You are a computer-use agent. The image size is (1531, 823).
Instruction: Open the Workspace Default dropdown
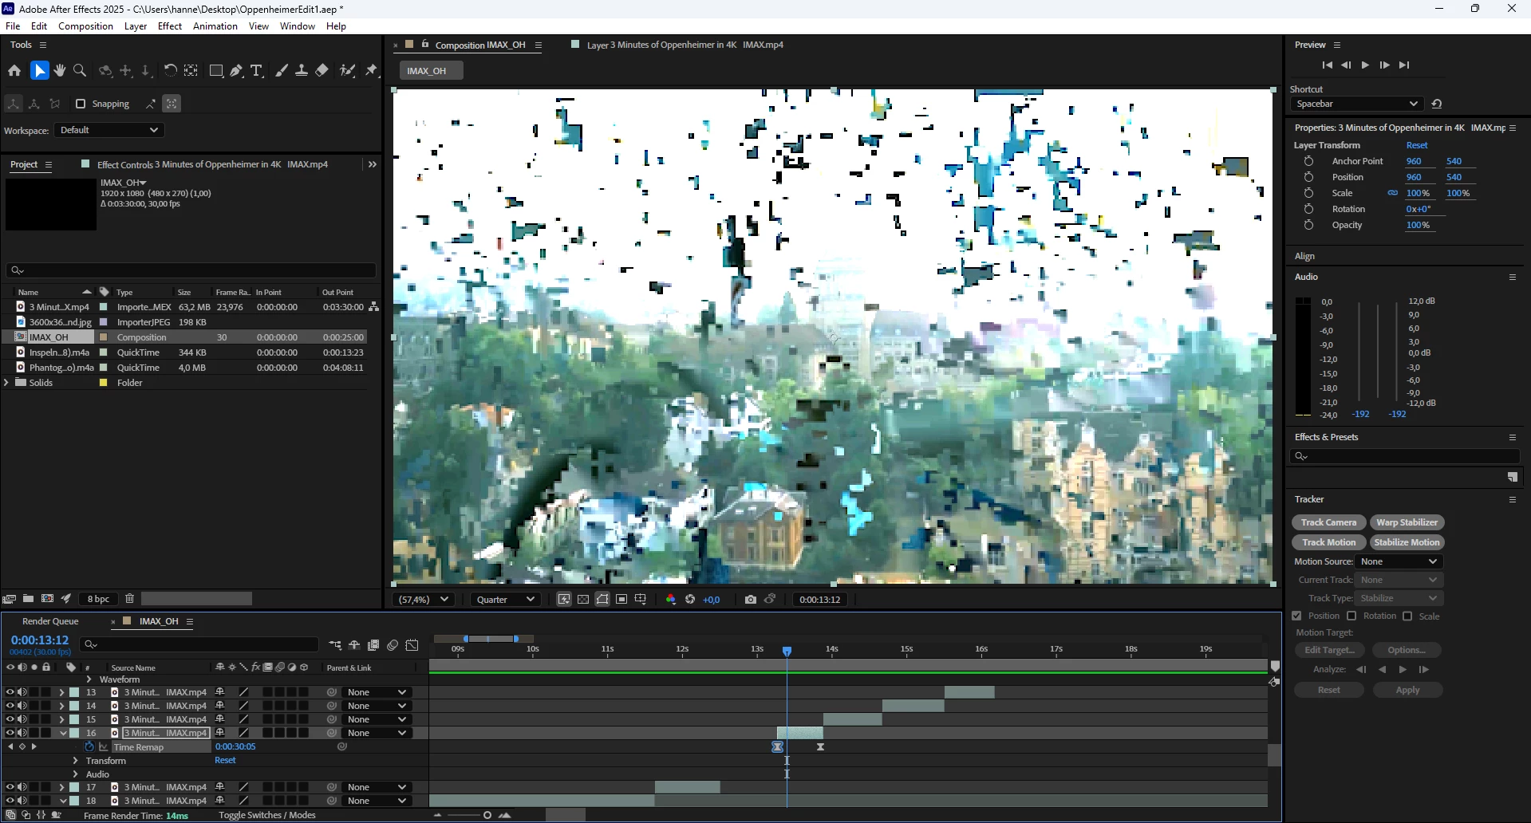coord(109,130)
